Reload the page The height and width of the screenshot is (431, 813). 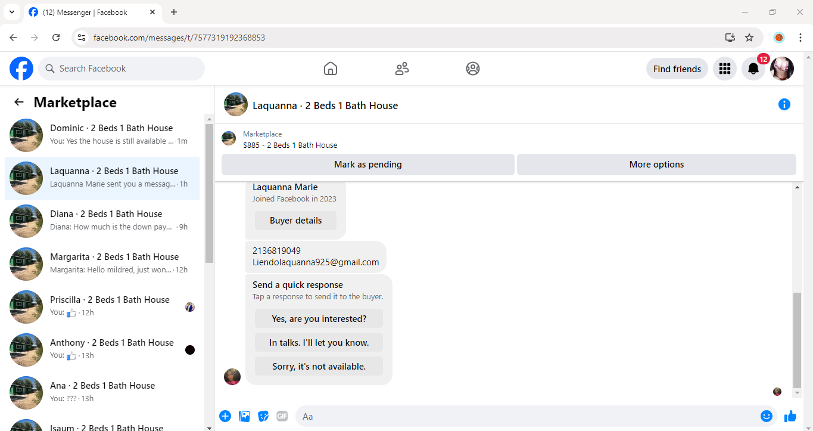pyautogui.click(x=56, y=38)
